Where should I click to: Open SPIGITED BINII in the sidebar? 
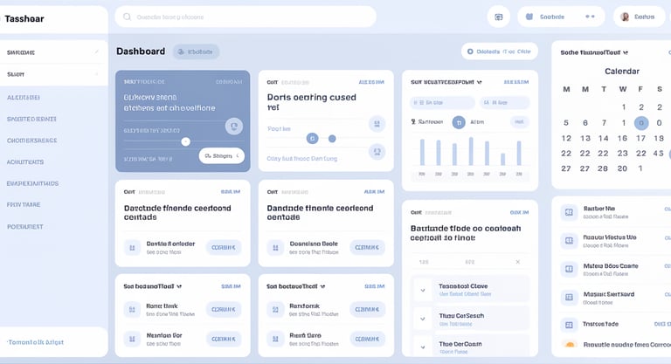tap(31, 119)
